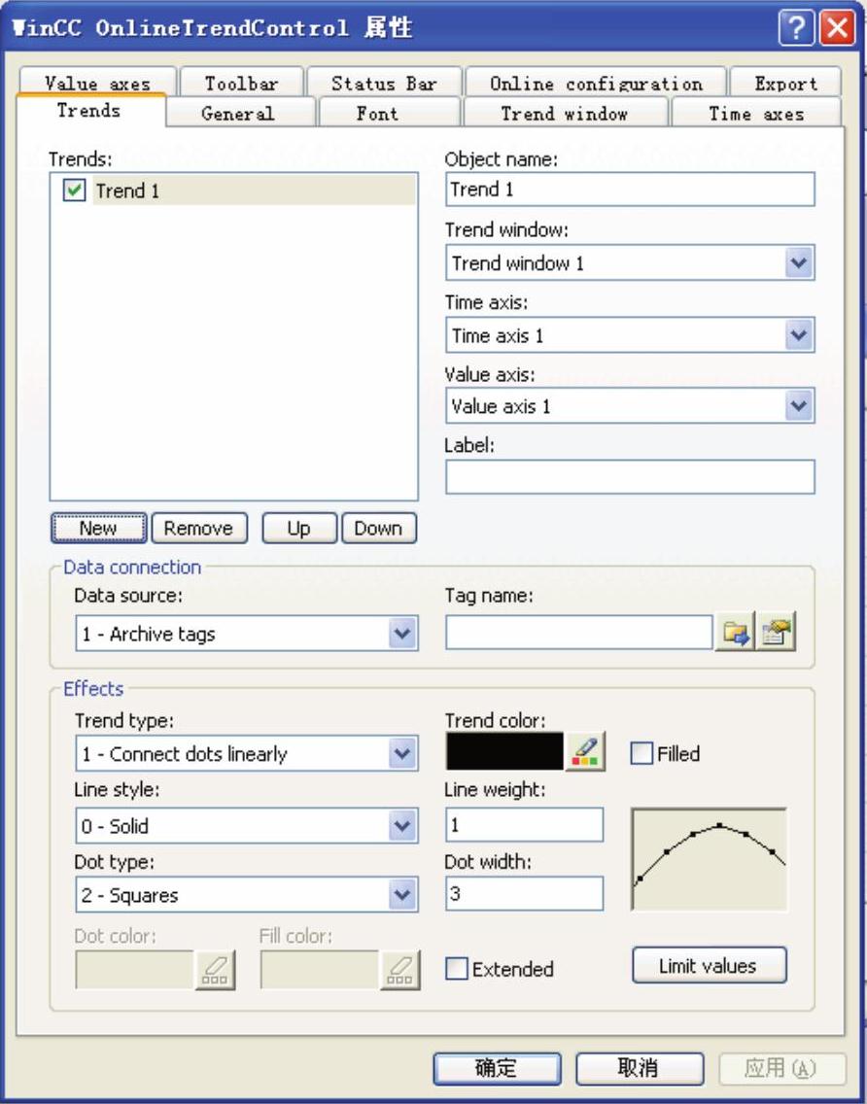This screenshot has width=867, height=1104.
Task: Expand the Trend window dropdown
Action: [x=798, y=263]
